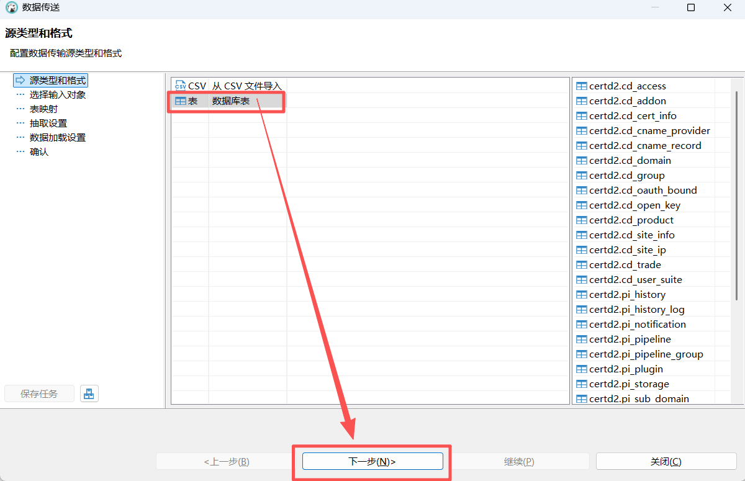Click the CSV file import icon
745x481 pixels.
[x=181, y=86]
